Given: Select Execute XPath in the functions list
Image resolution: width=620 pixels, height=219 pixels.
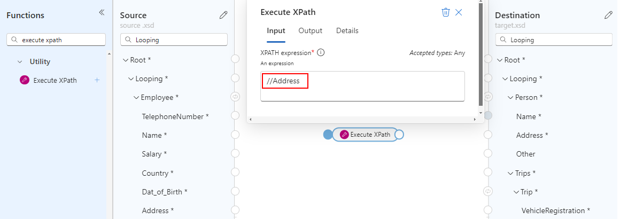Looking at the screenshot, I should [55, 80].
